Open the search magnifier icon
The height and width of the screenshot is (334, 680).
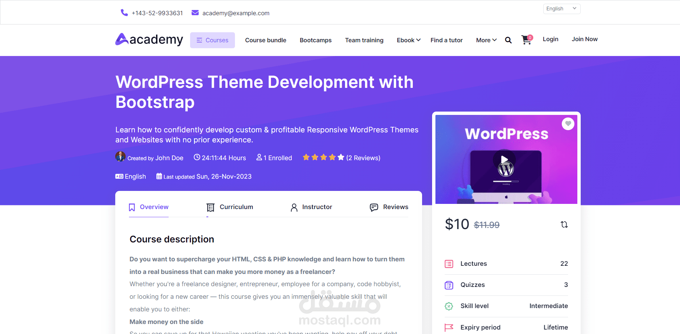point(508,40)
